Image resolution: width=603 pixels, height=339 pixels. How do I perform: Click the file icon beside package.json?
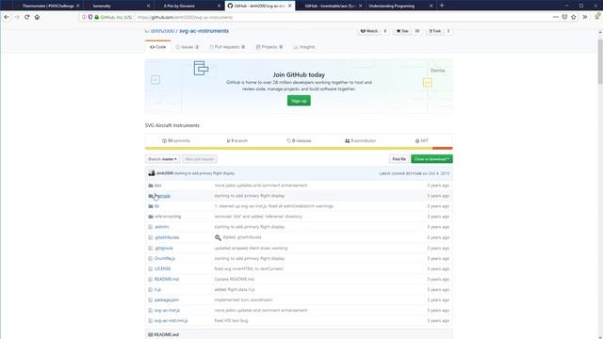pyautogui.click(x=151, y=300)
